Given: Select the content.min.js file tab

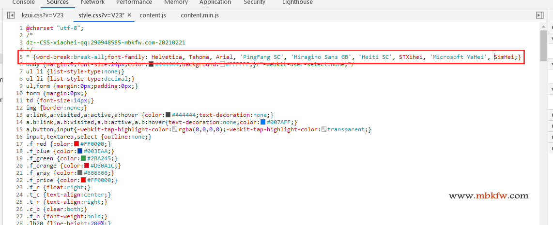Looking at the screenshot, I should click(x=200, y=15).
